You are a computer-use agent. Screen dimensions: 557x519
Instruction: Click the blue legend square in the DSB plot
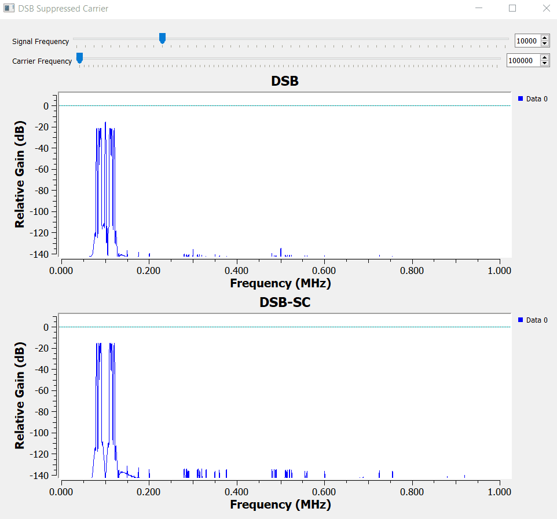click(521, 99)
